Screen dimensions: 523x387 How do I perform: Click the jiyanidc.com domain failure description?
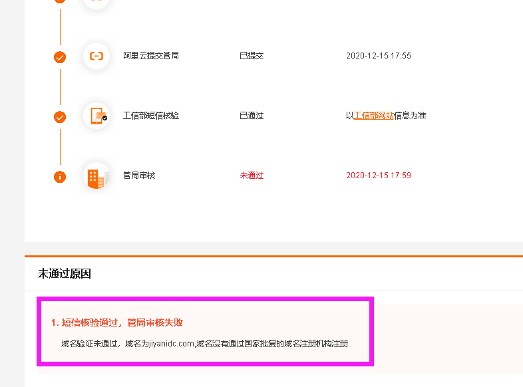point(204,344)
